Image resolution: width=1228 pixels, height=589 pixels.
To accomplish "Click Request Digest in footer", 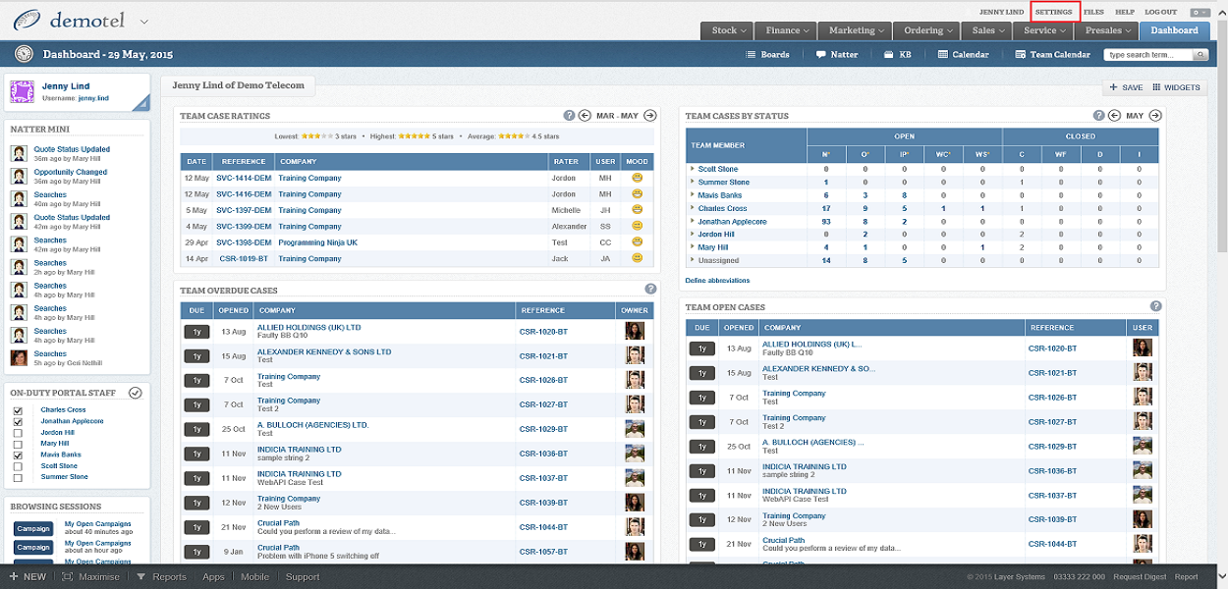I will tap(1140, 577).
